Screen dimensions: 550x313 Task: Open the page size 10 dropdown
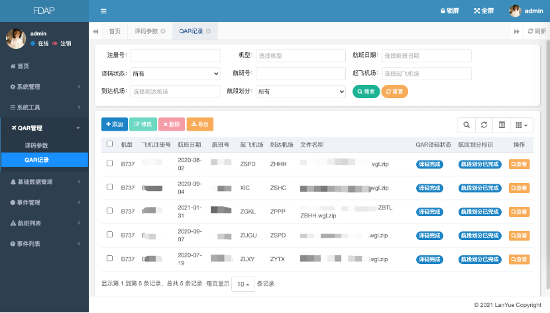tap(243, 284)
